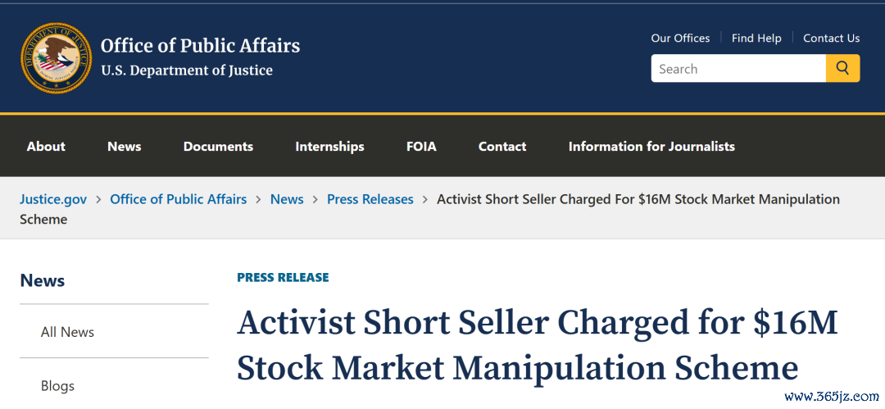Select Internships in navigation bar

[329, 147]
